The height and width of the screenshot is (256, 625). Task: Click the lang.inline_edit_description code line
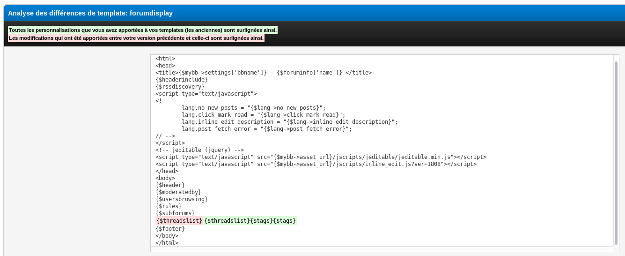pos(289,122)
